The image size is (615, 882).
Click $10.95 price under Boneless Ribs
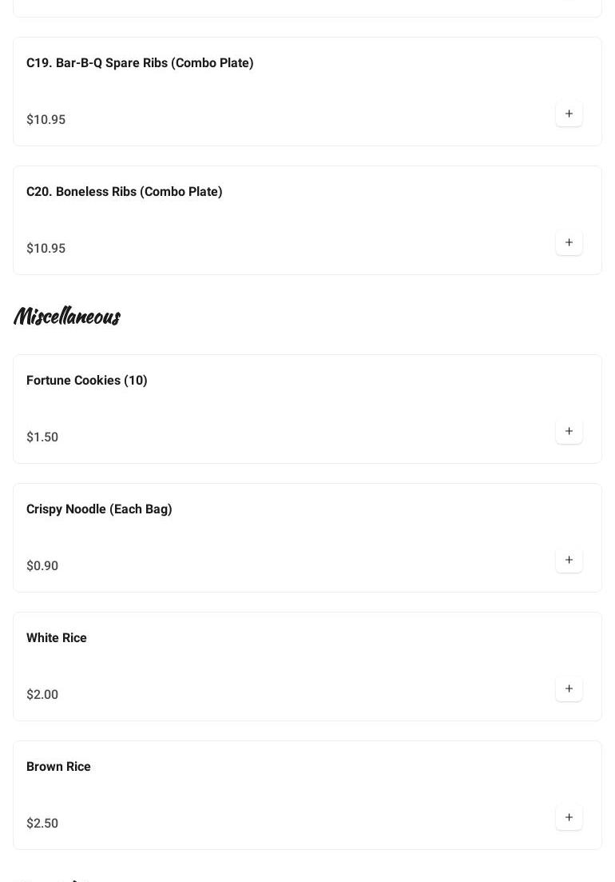[46, 249]
